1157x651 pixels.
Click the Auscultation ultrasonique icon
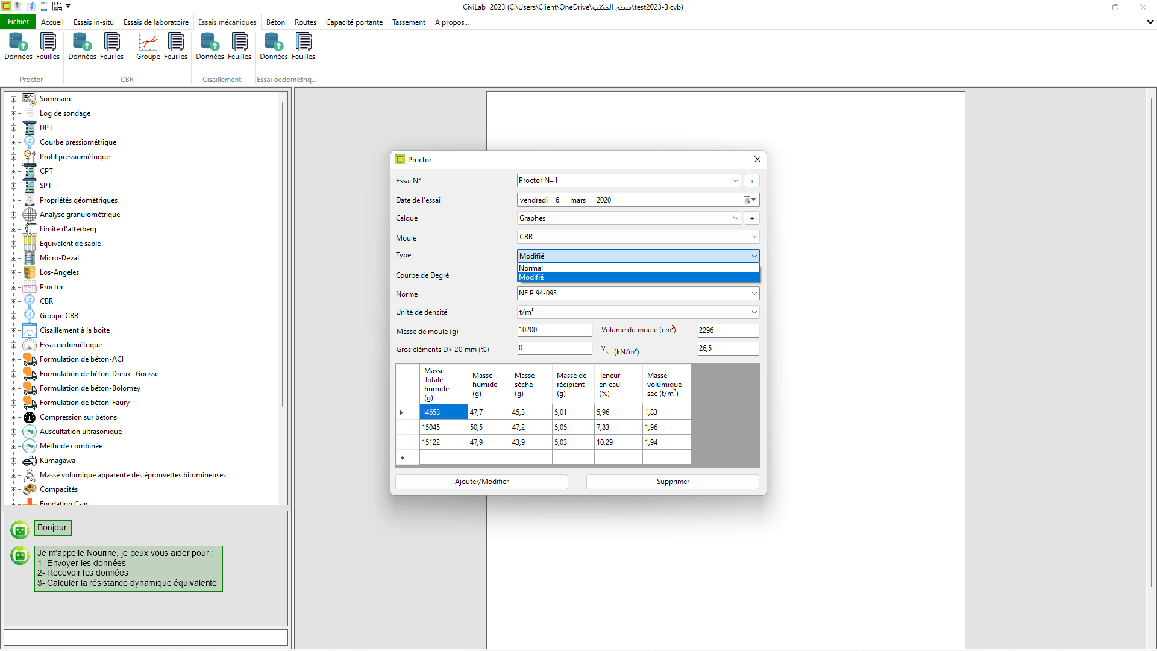[30, 432]
